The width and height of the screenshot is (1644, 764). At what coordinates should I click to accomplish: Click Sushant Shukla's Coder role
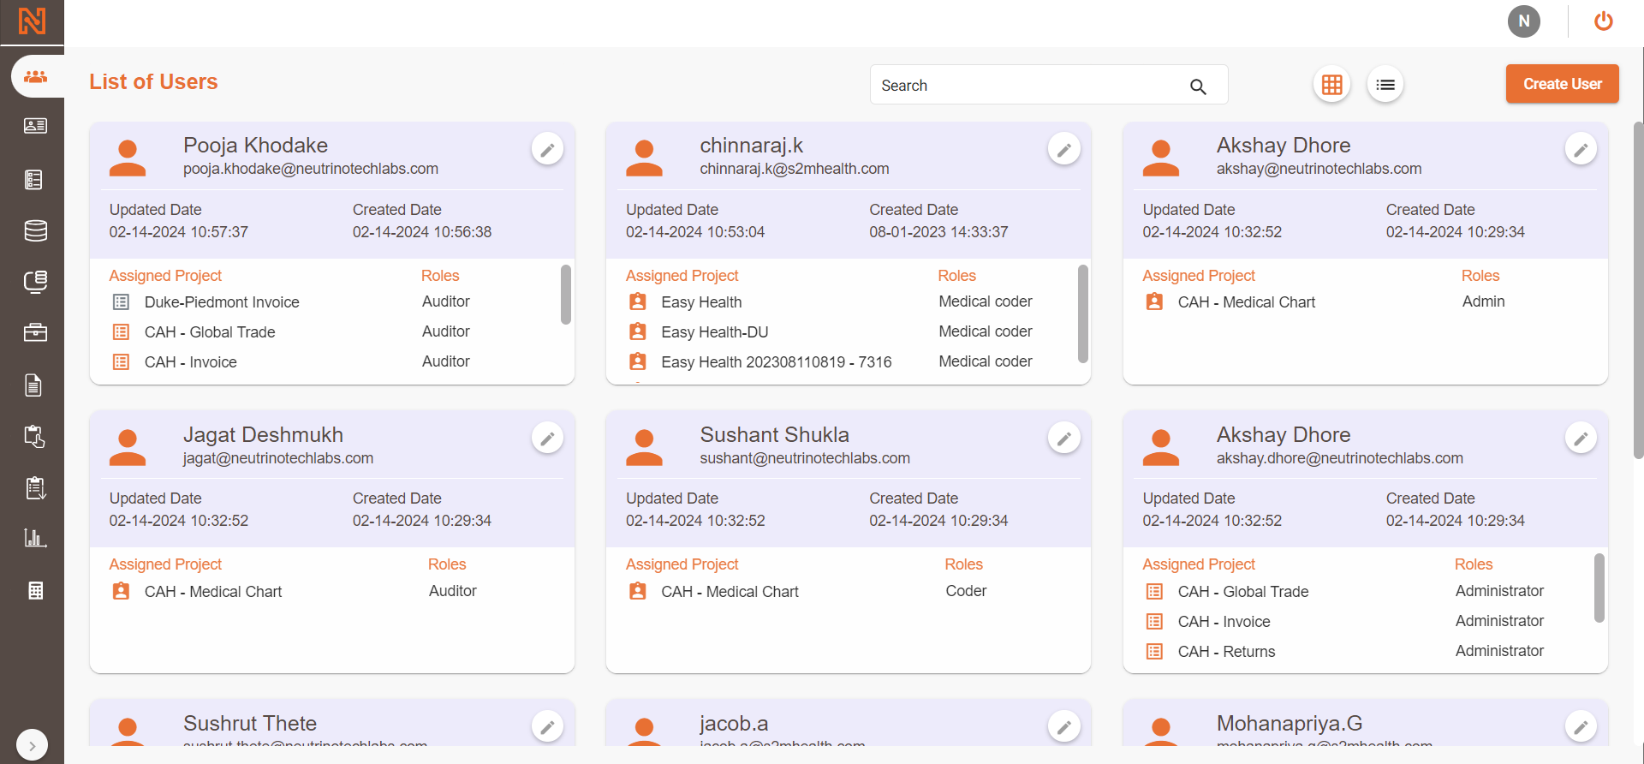pos(966,591)
